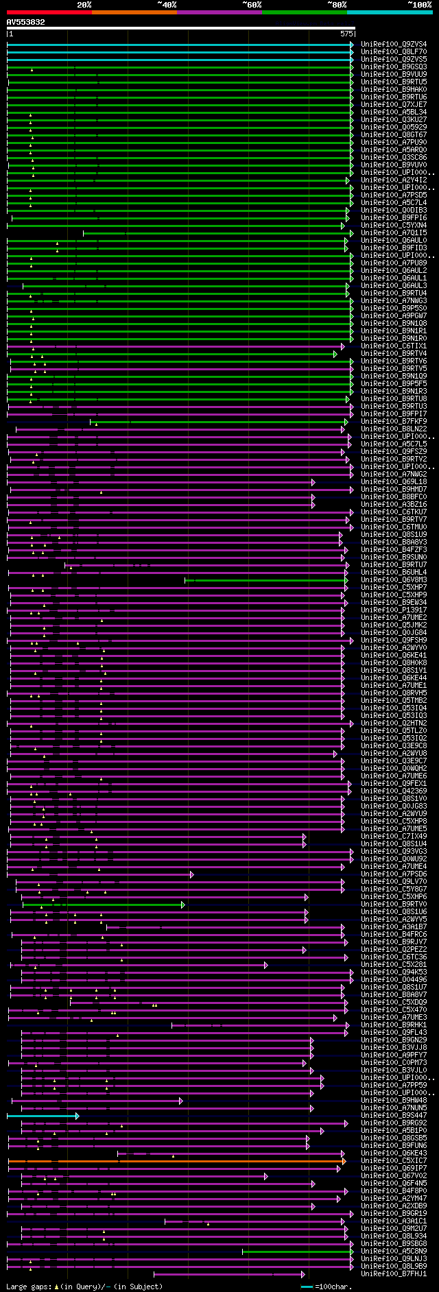Open hit UniRef100_B9RTV0
439x1292 pixels.
[394, 904]
